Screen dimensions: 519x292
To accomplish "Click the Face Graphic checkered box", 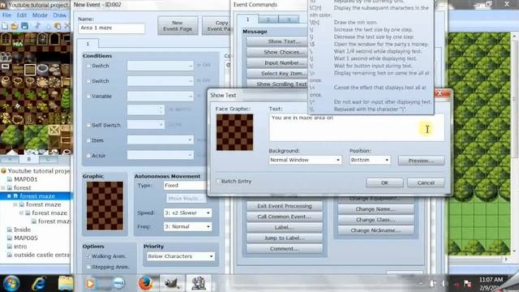I will [234, 132].
